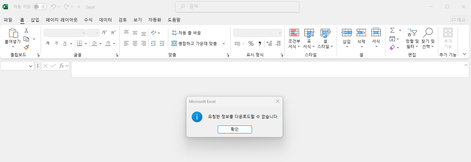Image resolution: width=471 pixels, height=162 pixels.
Task: Close the Microsoft Excel message dialog
Action: [x=278, y=101]
